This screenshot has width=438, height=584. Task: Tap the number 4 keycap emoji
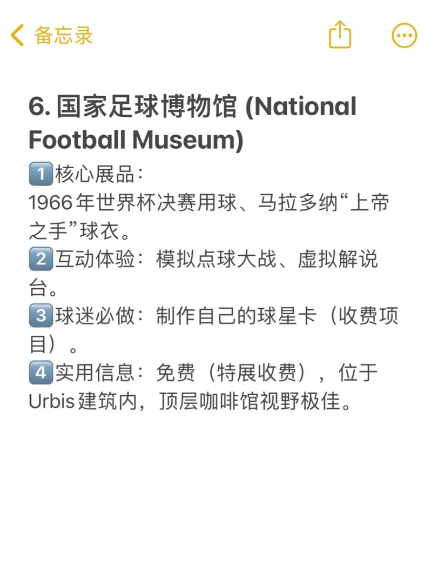(41, 372)
